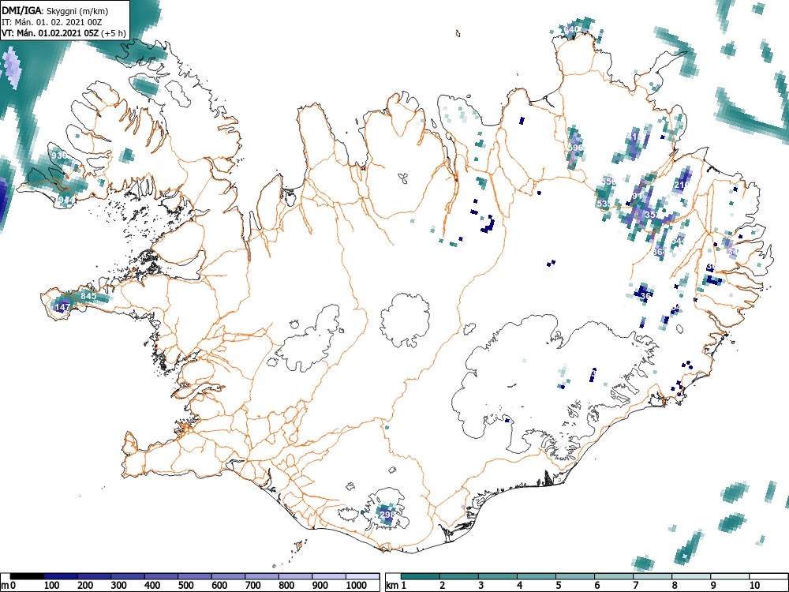789x592 pixels.
Task: Click the 'DMI/IGA: Skyggni (m/km)' title text
Action: click(x=55, y=10)
